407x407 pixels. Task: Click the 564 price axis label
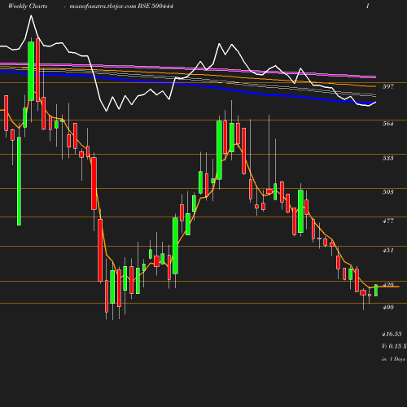click(x=387, y=124)
